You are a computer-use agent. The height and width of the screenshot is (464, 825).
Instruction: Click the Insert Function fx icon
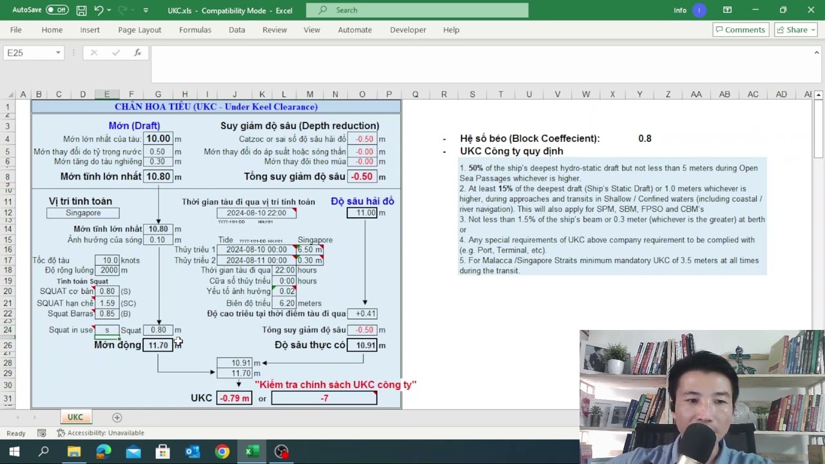pyautogui.click(x=137, y=53)
